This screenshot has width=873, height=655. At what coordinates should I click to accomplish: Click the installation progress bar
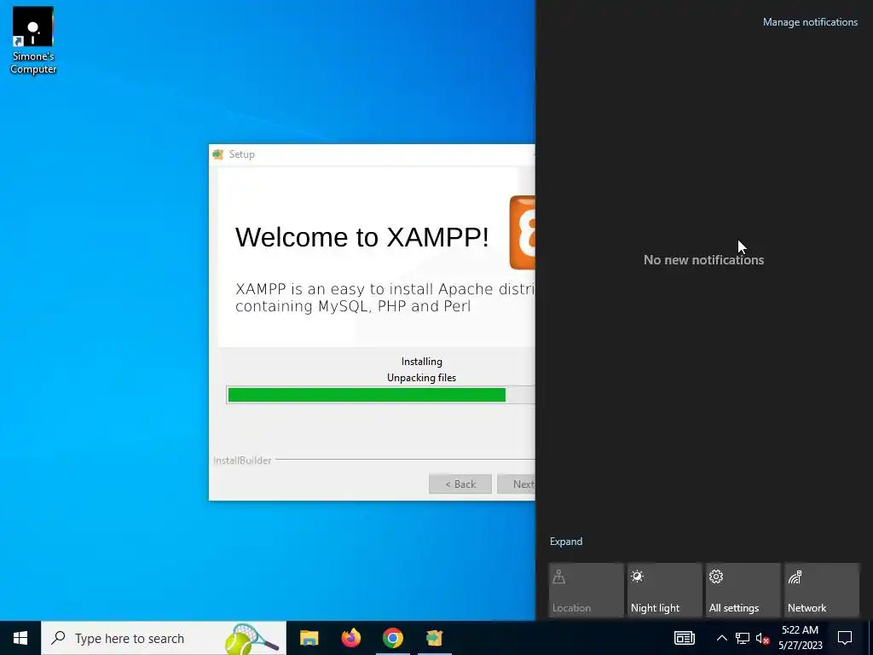click(x=381, y=395)
